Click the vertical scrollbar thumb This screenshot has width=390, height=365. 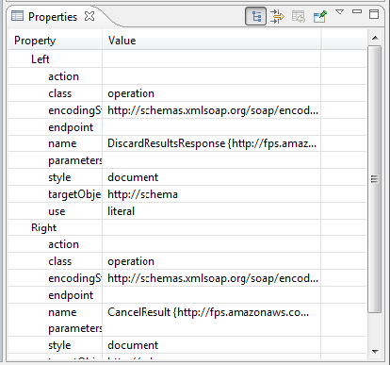[x=375, y=179]
